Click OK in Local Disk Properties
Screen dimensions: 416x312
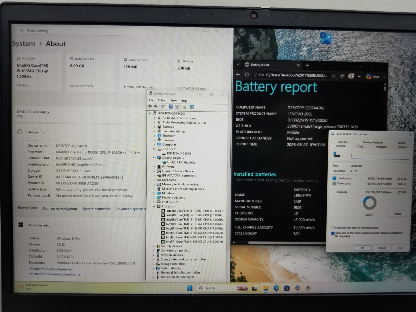coord(363,248)
